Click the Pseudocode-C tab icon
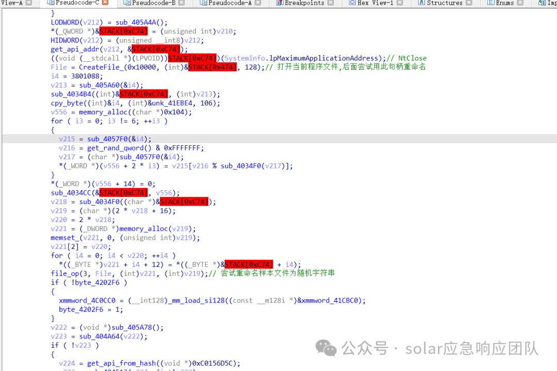The width and height of the screenshot is (557, 371). point(51,3)
